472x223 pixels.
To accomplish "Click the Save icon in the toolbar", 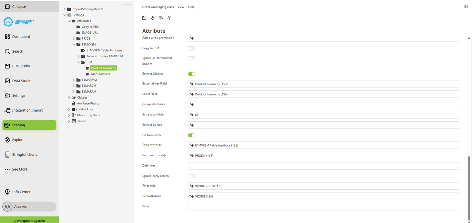I will (144, 18).
